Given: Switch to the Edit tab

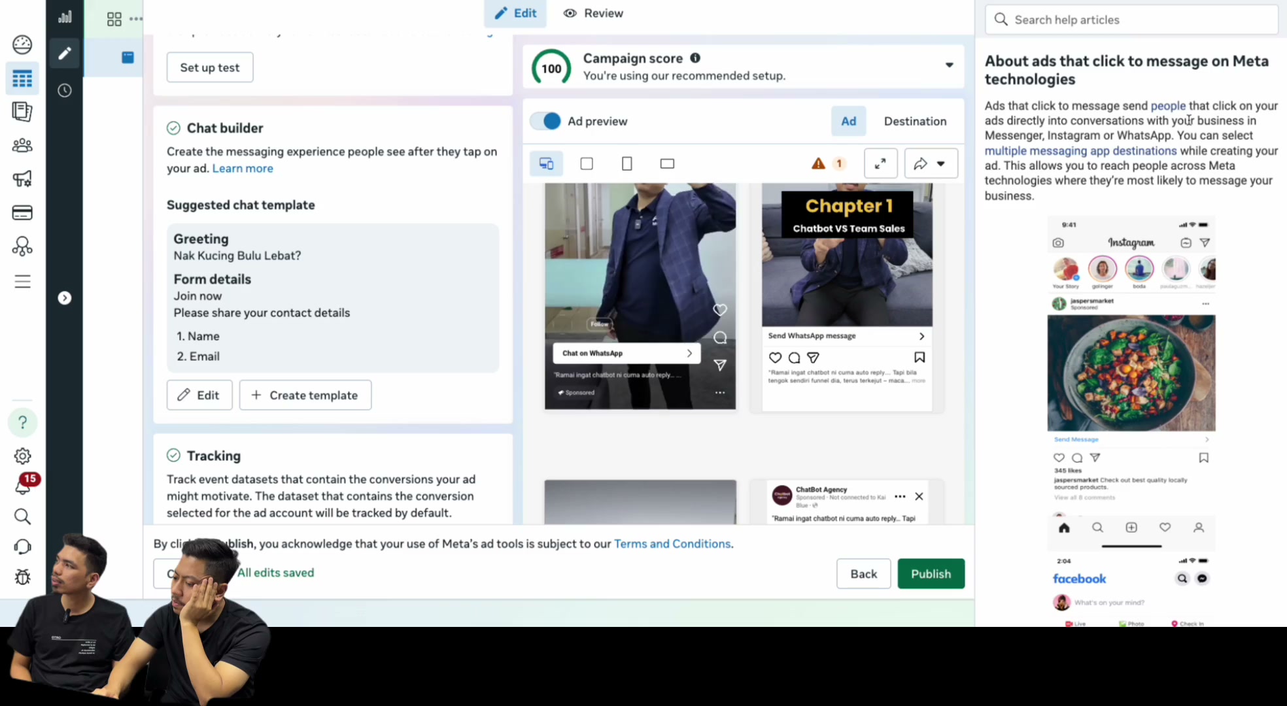Looking at the screenshot, I should (x=516, y=13).
